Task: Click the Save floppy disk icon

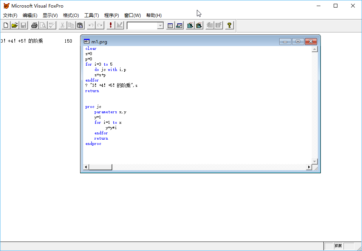Action: pyautogui.click(x=23, y=25)
